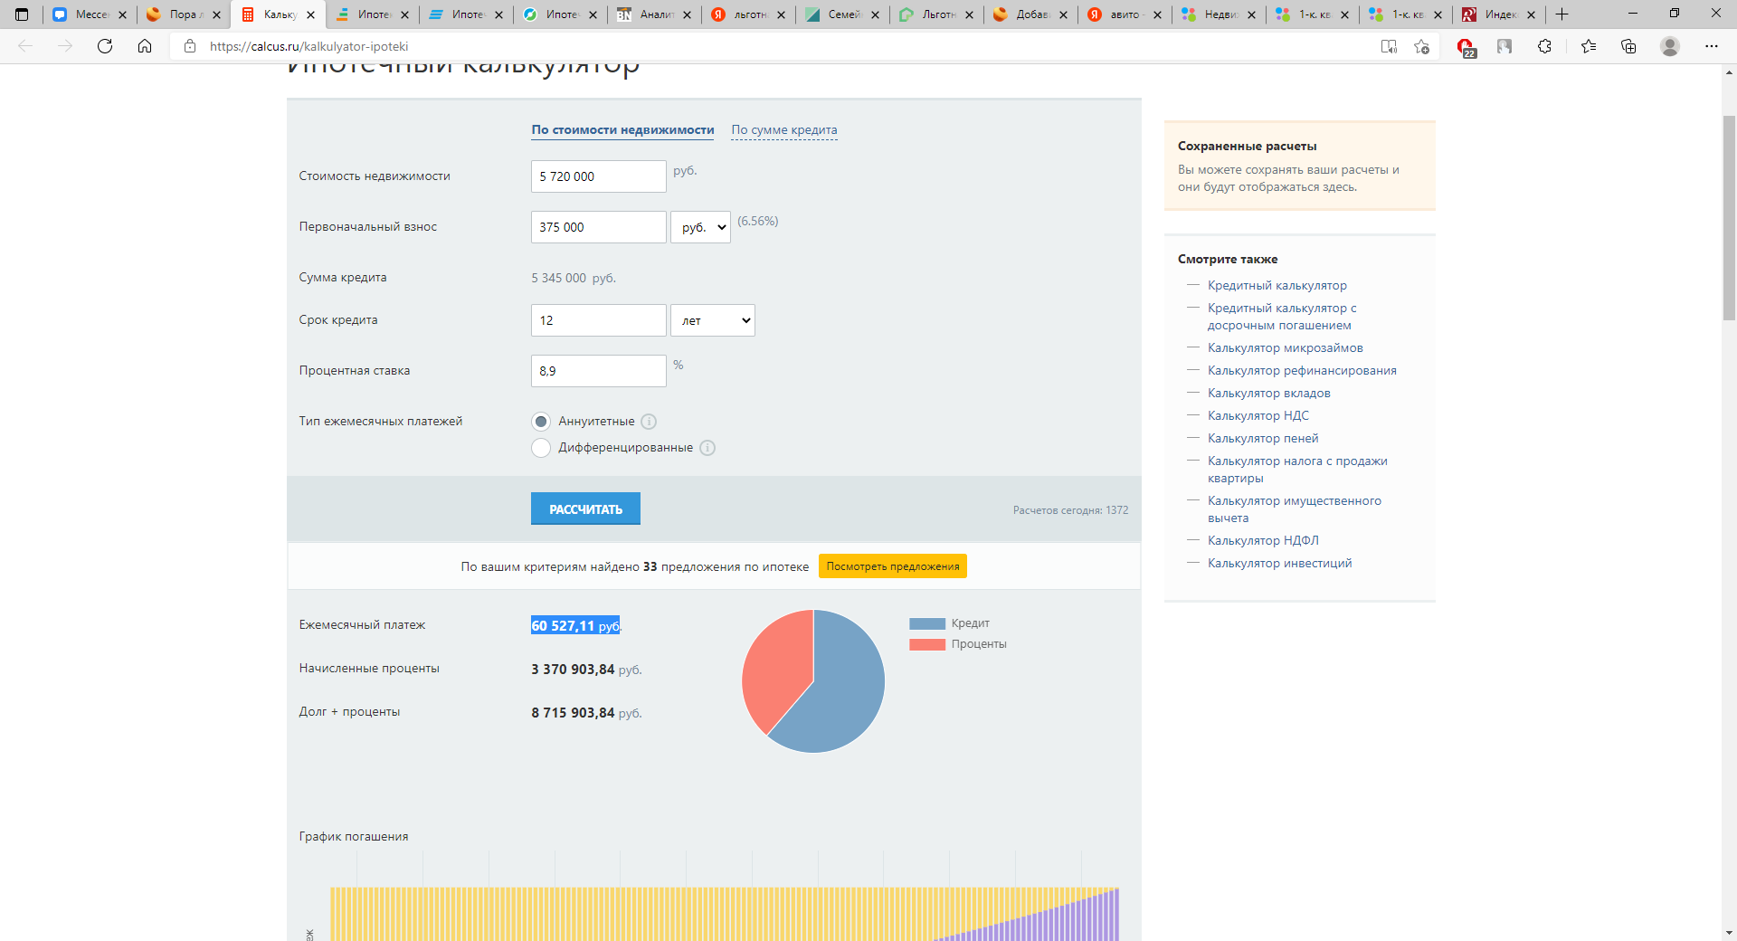Open the ad blocker extension with badge 22

point(1466,47)
